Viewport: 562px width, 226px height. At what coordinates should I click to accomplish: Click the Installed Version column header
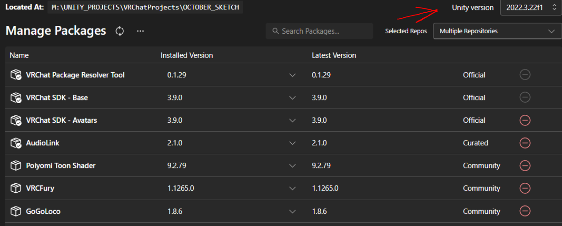click(187, 55)
